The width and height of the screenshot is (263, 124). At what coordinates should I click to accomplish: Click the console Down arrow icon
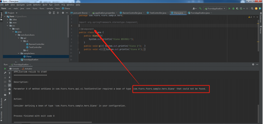tap(10, 77)
